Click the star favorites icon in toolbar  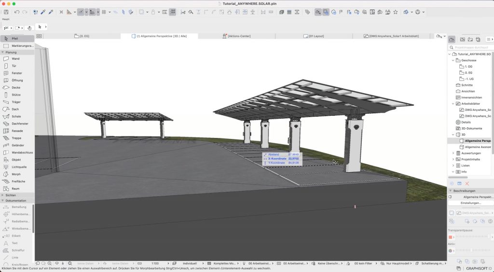(x=396, y=12)
